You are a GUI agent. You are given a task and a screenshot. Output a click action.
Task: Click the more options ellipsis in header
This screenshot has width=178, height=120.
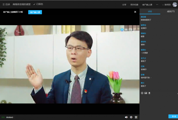pos(157,4)
